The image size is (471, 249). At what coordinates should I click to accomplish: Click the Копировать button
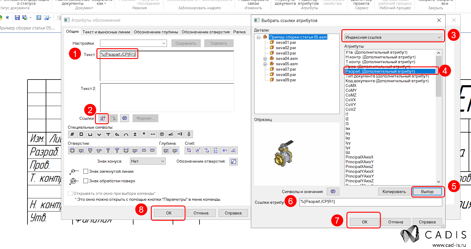pos(394,192)
